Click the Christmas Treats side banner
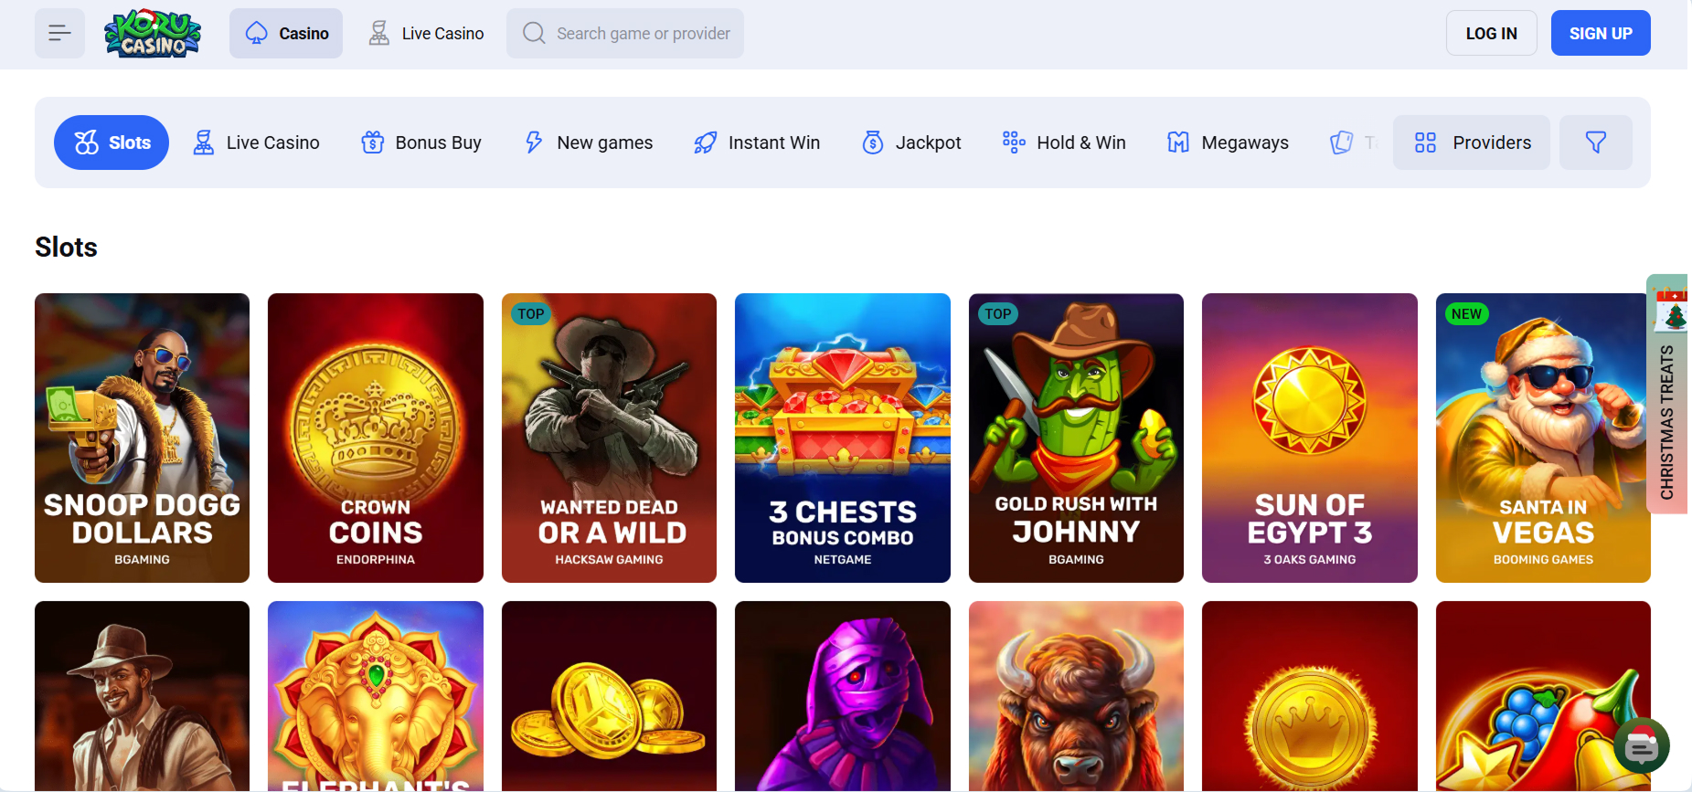 click(1666, 394)
